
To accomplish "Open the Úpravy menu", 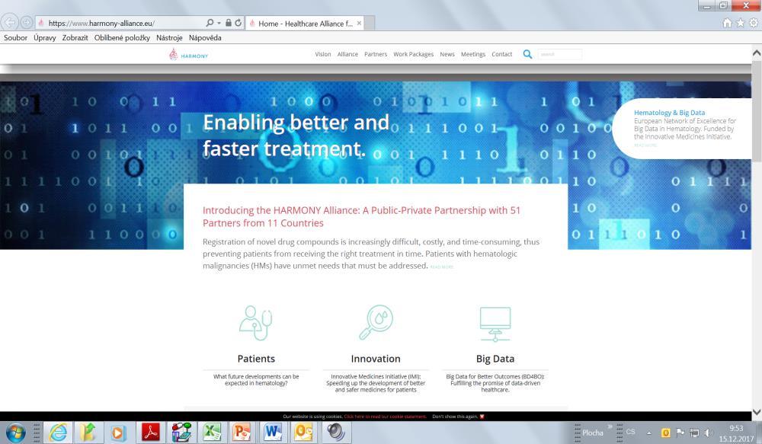I will coord(45,38).
